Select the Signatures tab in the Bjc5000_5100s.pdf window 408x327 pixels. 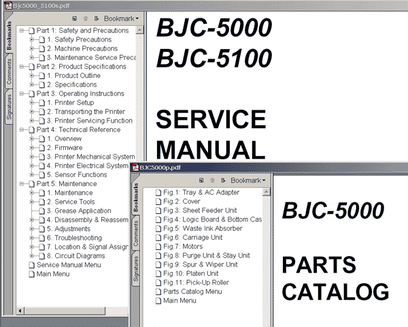coord(9,107)
